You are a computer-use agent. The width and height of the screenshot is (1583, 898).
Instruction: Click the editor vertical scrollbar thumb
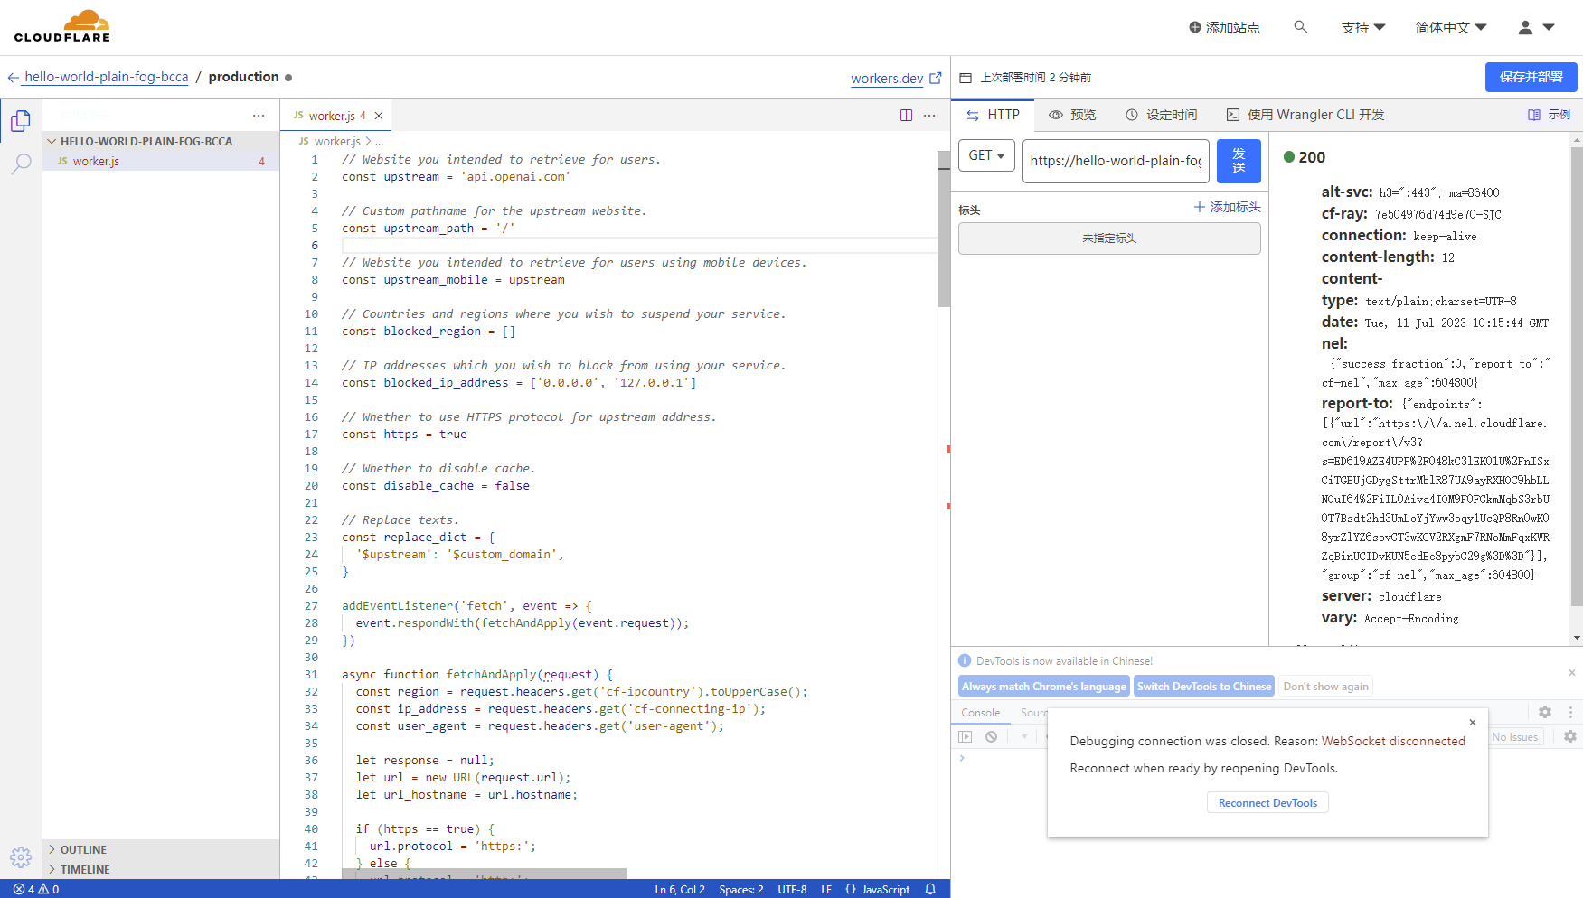coord(944,229)
